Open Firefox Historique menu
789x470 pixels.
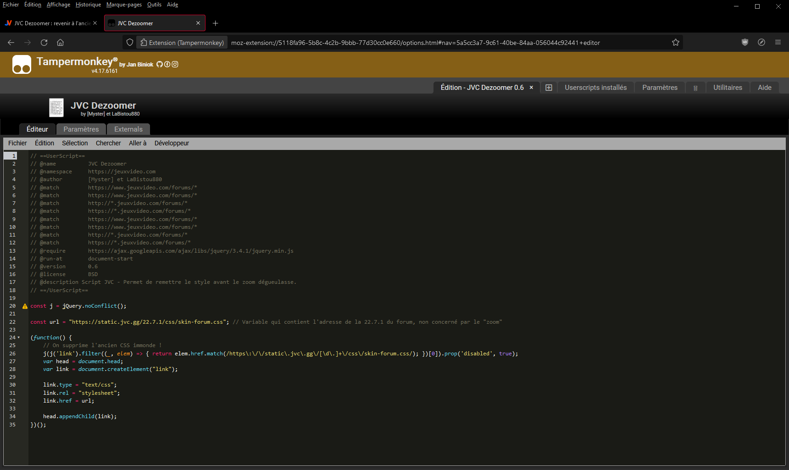(88, 5)
